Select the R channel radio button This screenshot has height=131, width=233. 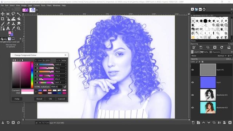[36, 65]
